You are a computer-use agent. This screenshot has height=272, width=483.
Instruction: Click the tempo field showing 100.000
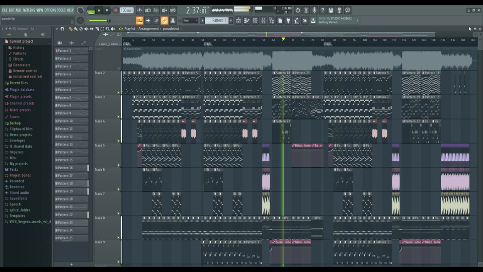click(x=126, y=10)
